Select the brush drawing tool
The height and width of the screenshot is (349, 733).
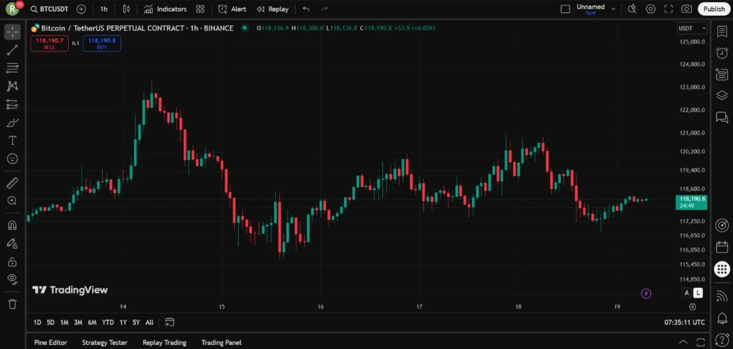(x=12, y=123)
